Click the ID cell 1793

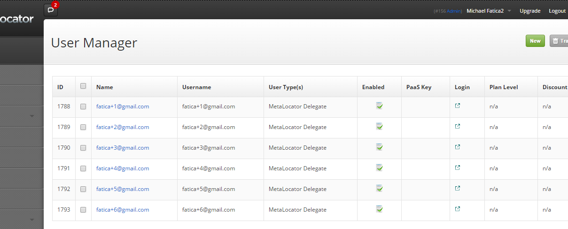(x=64, y=210)
